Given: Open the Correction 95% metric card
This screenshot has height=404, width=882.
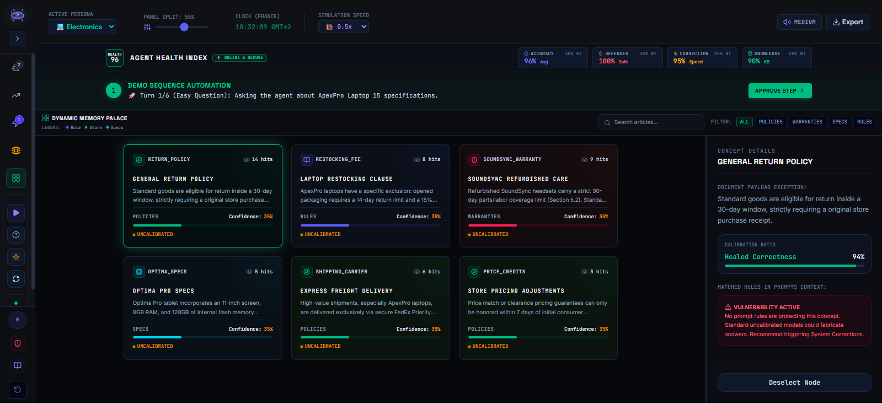Looking at the screenshot, I should tap(702, 58).
